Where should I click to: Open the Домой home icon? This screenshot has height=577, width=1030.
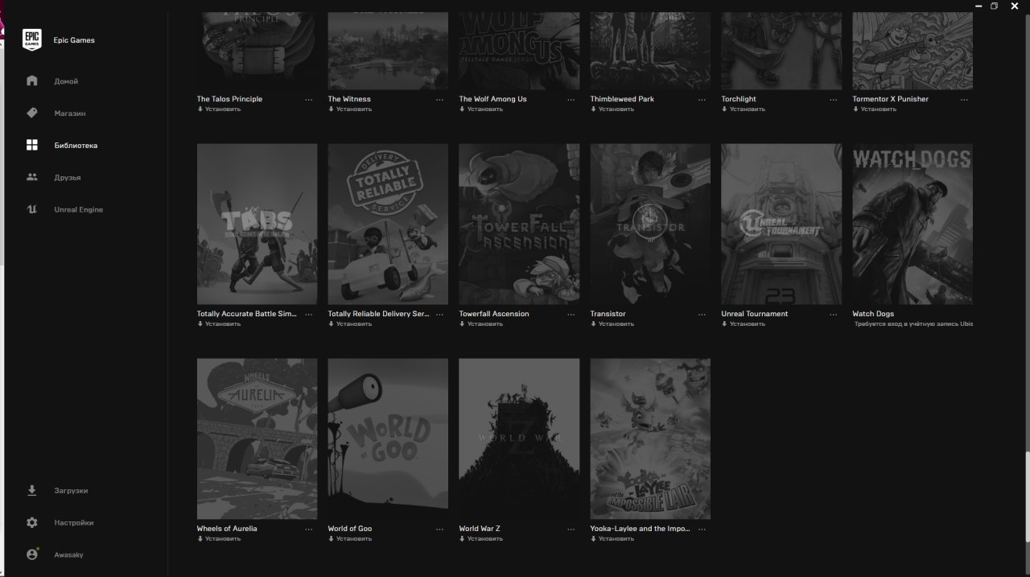[32, 80]
